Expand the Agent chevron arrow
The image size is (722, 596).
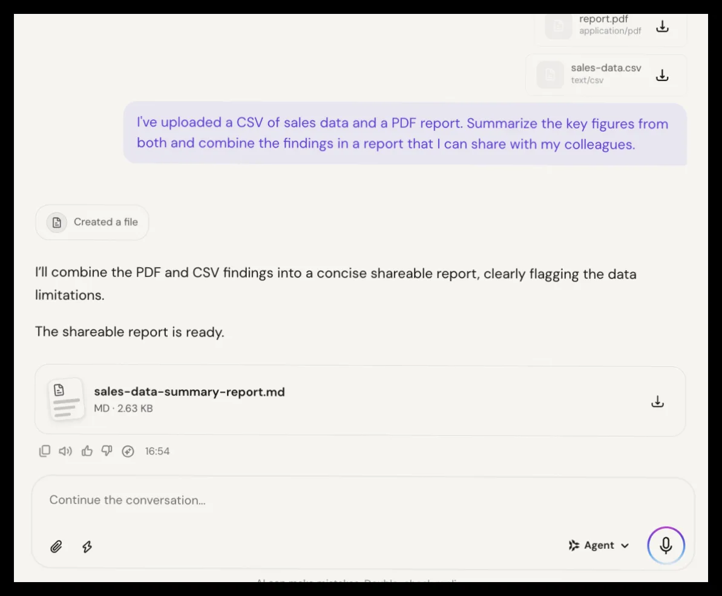pos(625,546)
